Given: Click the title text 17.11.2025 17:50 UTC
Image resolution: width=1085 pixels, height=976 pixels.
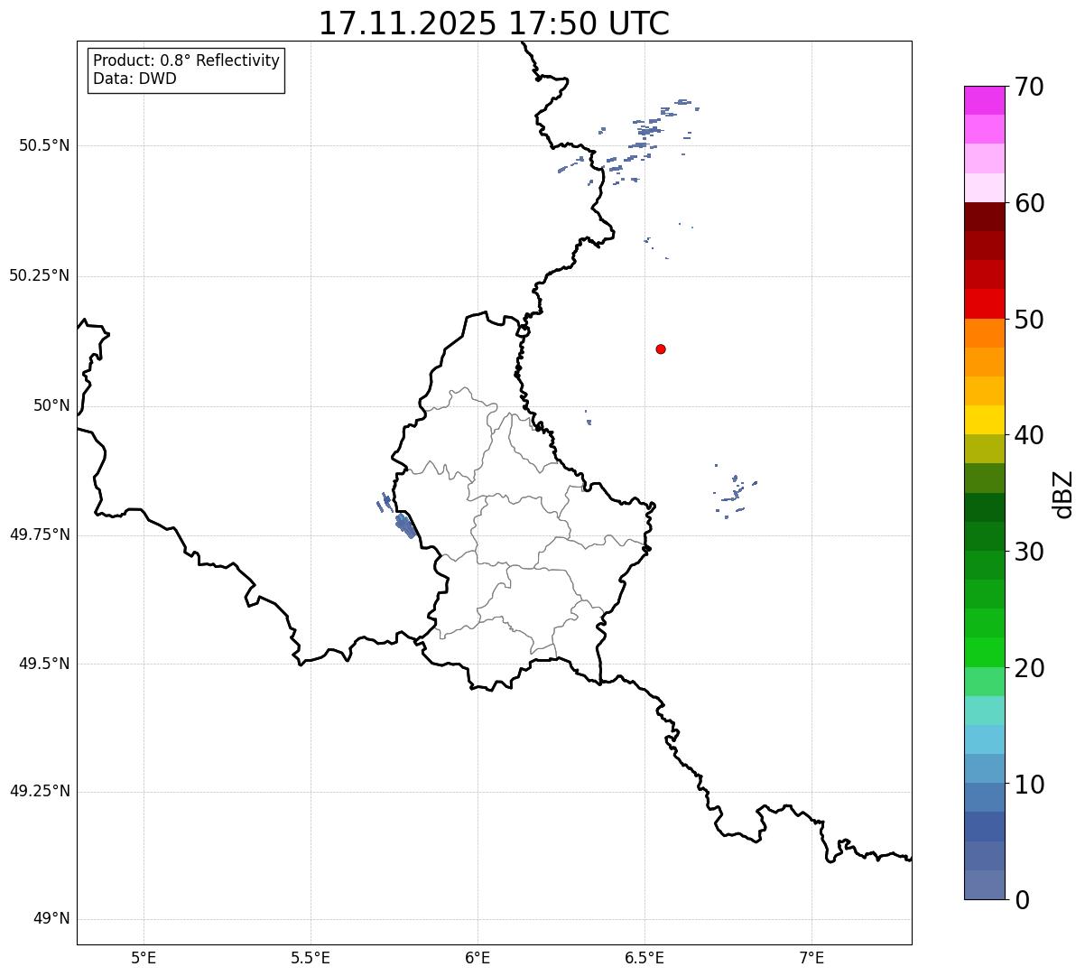Looking at the screenshot, I should point(494,23).
